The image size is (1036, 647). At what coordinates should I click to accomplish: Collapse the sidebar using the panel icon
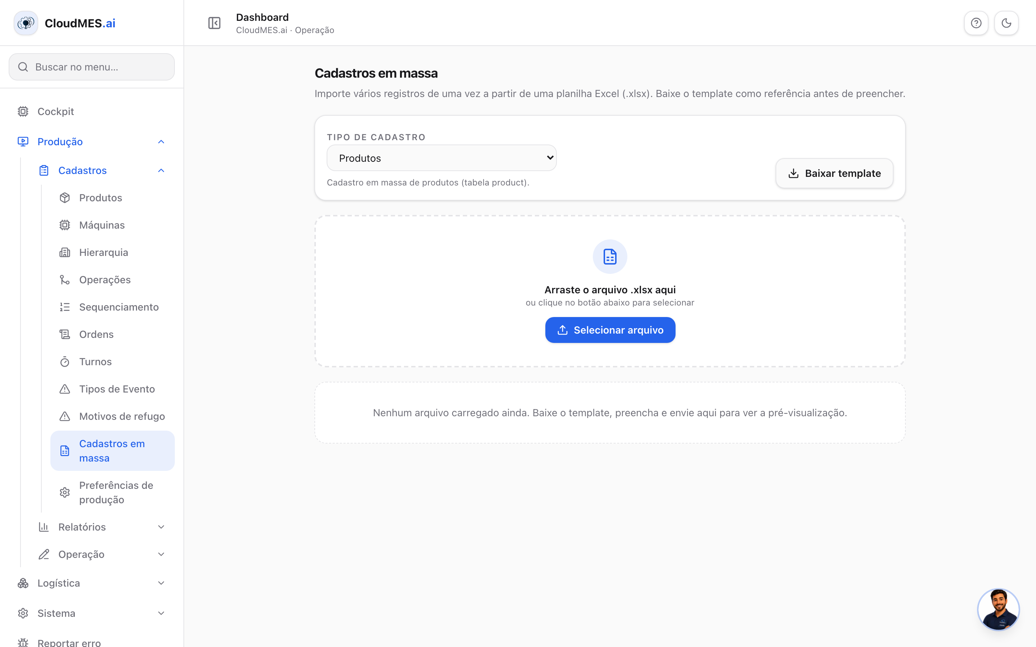pos(214,23)
